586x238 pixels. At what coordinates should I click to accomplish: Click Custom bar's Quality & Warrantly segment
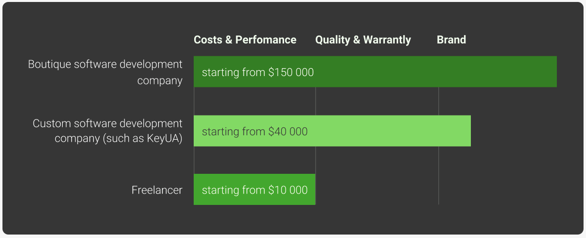coord(377,131)
